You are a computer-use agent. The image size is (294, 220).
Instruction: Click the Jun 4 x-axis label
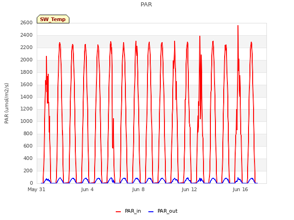[87, 189]
